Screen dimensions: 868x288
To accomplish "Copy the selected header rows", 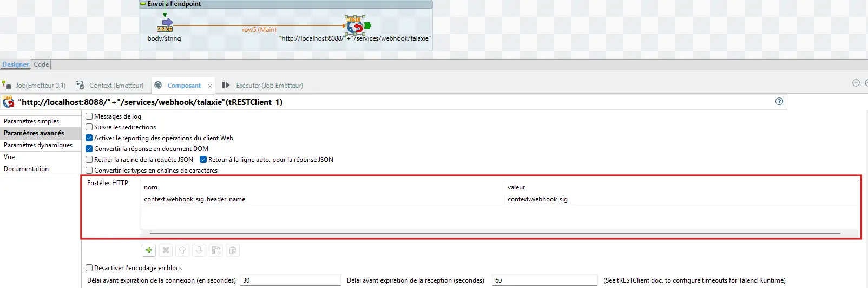I will (x=216, y=250).
